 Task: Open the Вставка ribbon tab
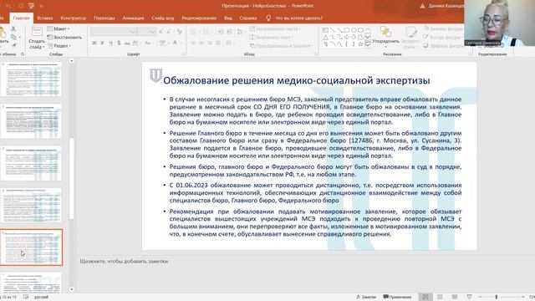[x=44, y=18]
